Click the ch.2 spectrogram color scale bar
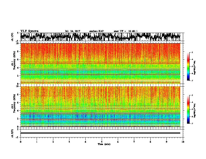206x159 pixels. [188, 109]
